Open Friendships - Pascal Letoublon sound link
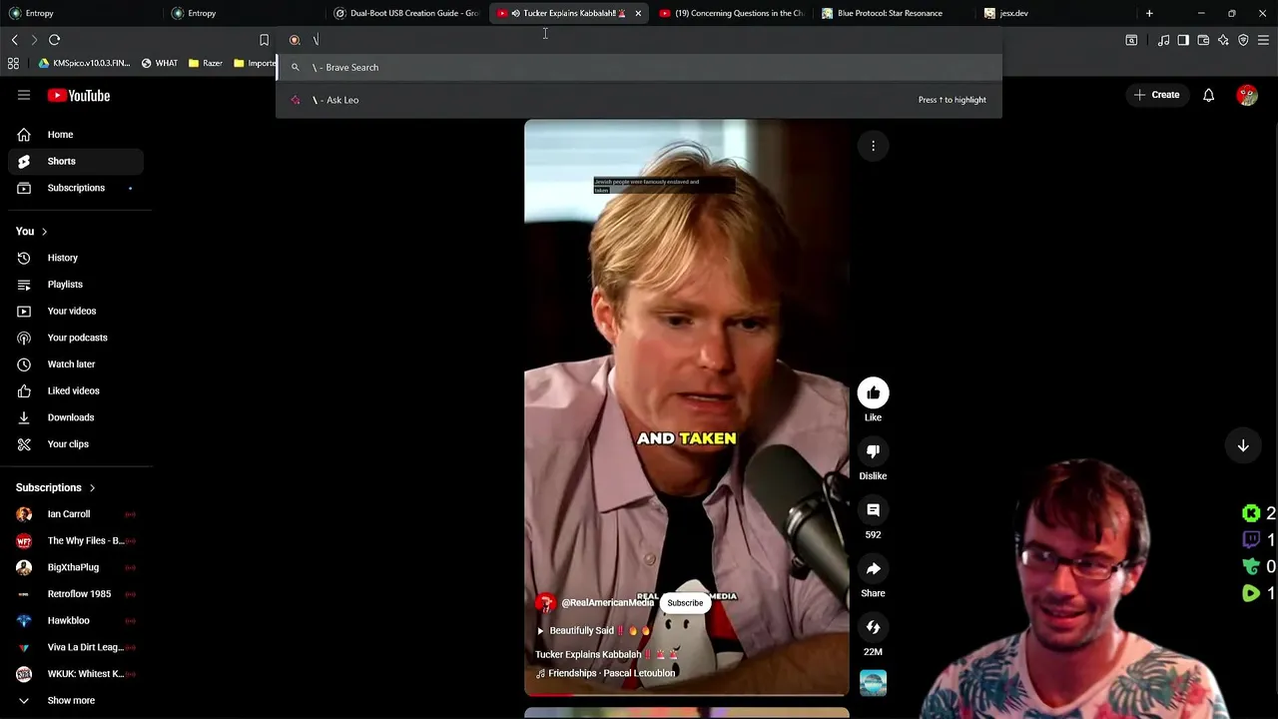 606,673
